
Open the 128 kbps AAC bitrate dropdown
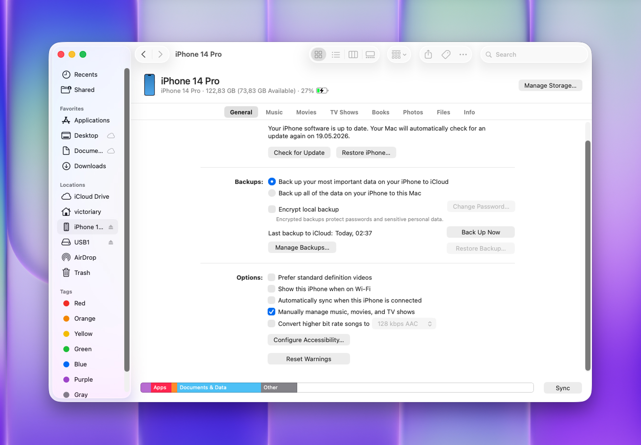[404, 324]
